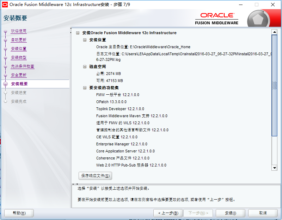Select the Enterprise Manager 12.2.1.0.0 entry
The width and height of the screenshot is (282, 220).
(x=122, y=144)
